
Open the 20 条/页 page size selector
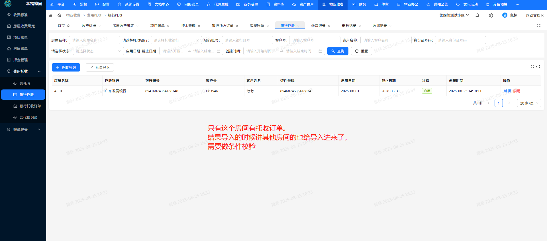coord(529,103)
